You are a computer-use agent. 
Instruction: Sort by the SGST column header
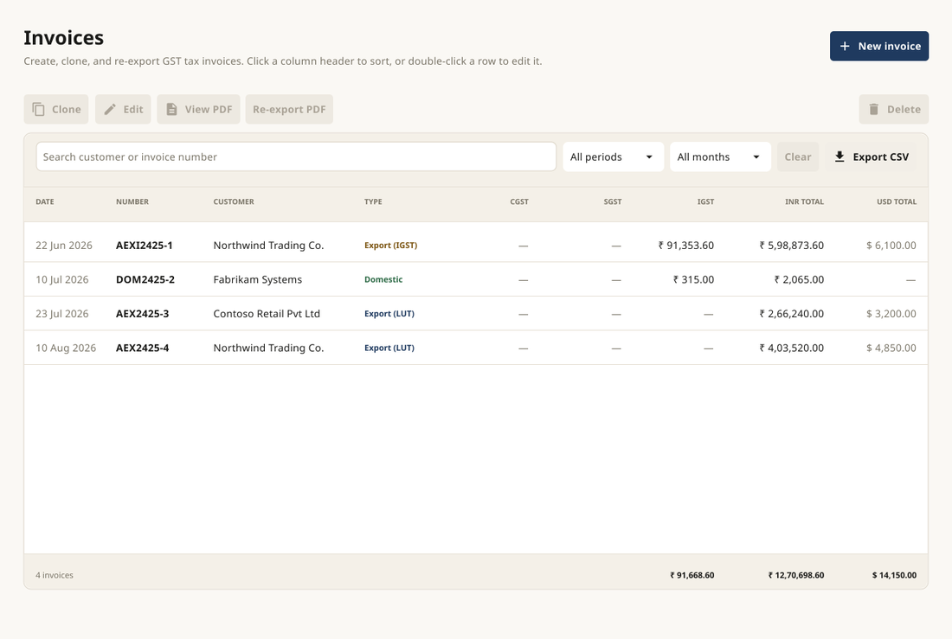pos(613,201)
